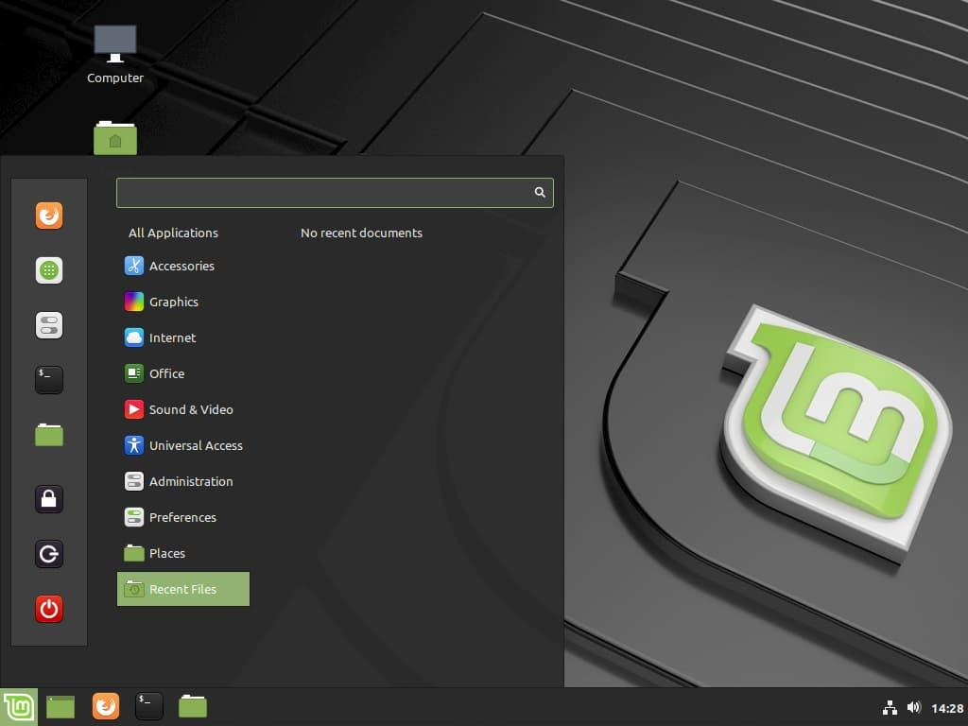The height and width of the screenshot is (726, 968).
Task: Open the Universal Access category
Action: [183, 445]
